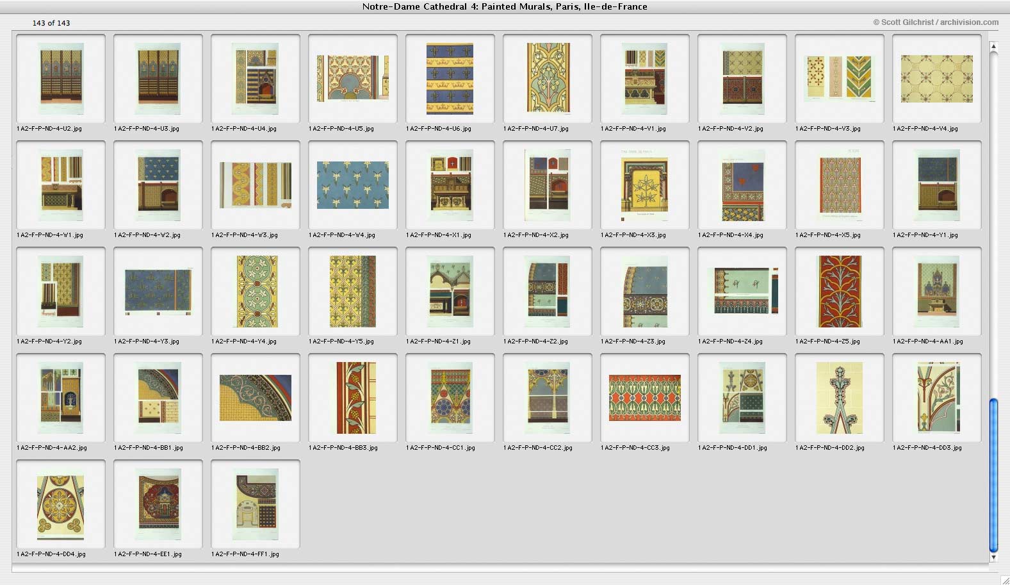Click the scrollbar down arrow
Screen dimensions: 1010x585
[x=994, y=557]
